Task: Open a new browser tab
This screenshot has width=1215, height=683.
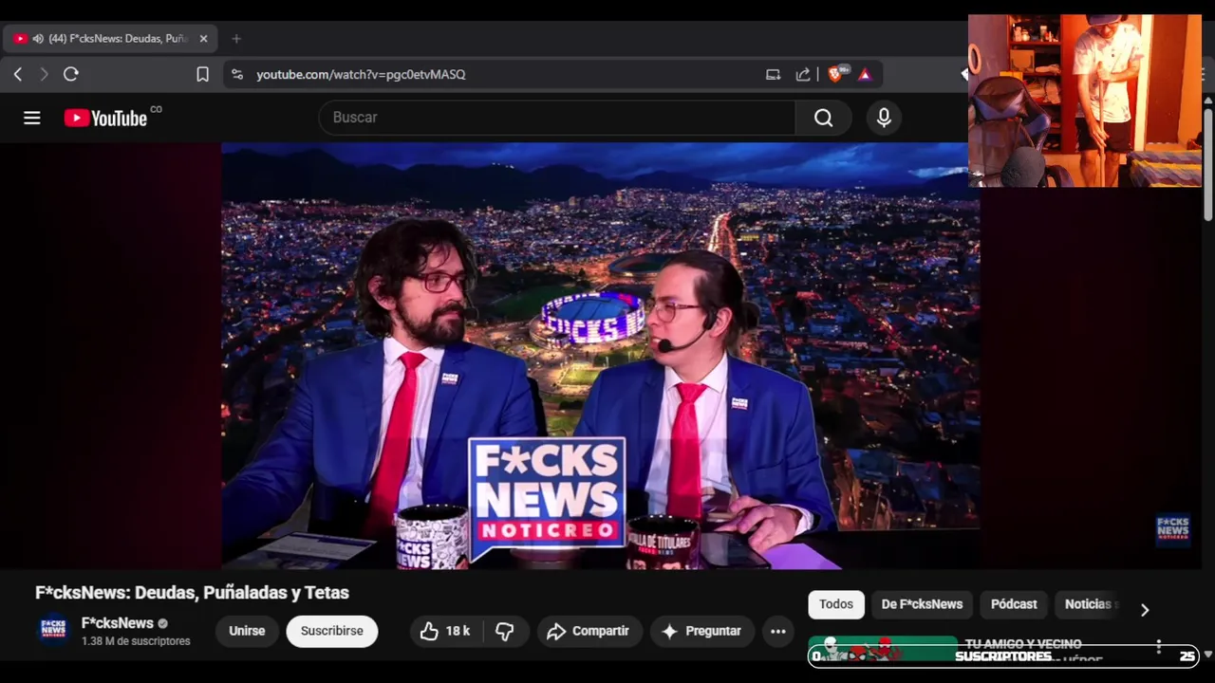Action: pyautogui.click(x=236, y=39)
